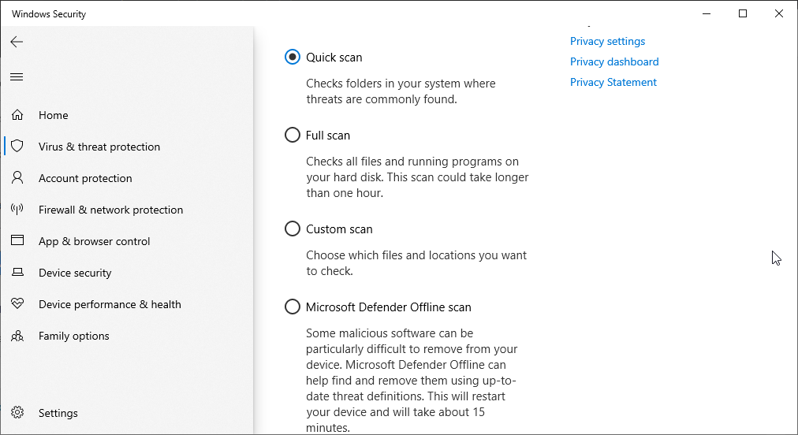Click the Firewall antenna icon

[17, 209]
